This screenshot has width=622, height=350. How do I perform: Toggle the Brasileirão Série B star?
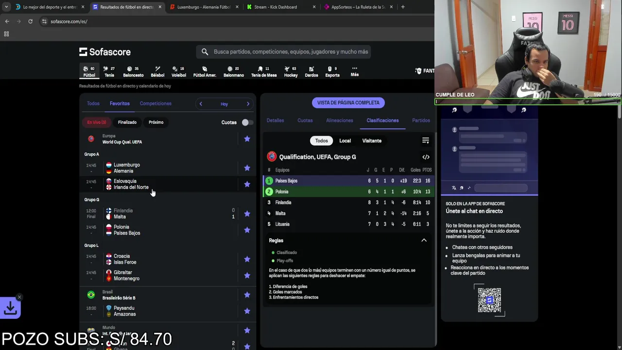(x=247, y=295)
